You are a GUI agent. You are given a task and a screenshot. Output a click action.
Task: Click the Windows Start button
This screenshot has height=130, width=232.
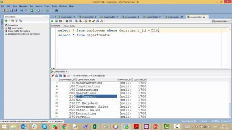point(4,127)
